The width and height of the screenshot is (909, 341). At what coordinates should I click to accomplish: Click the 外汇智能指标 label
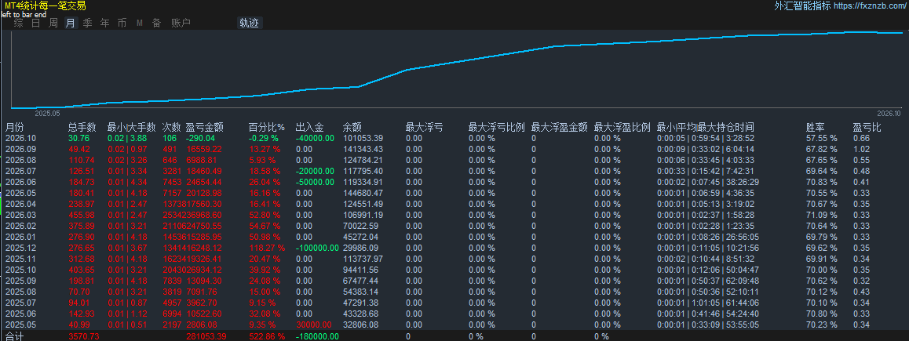802,5
